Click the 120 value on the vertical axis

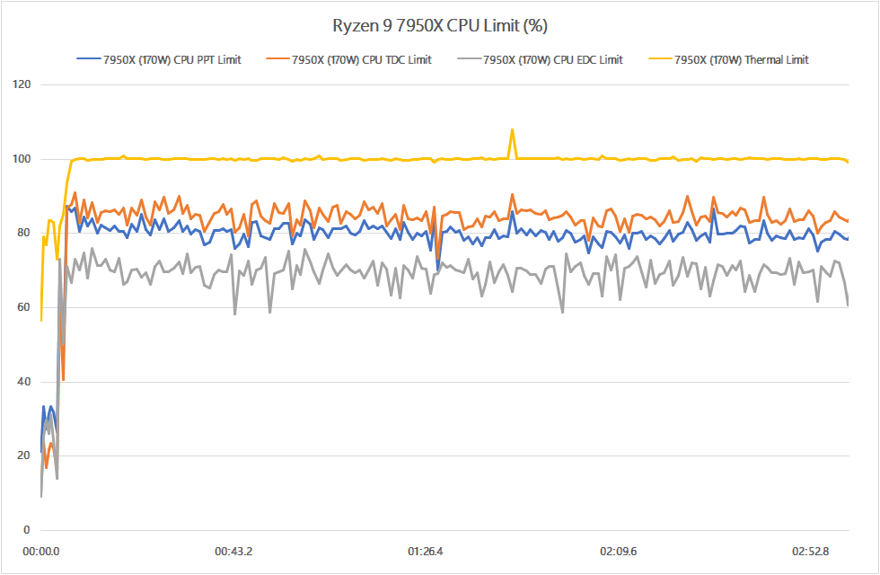tap(22, 85)
